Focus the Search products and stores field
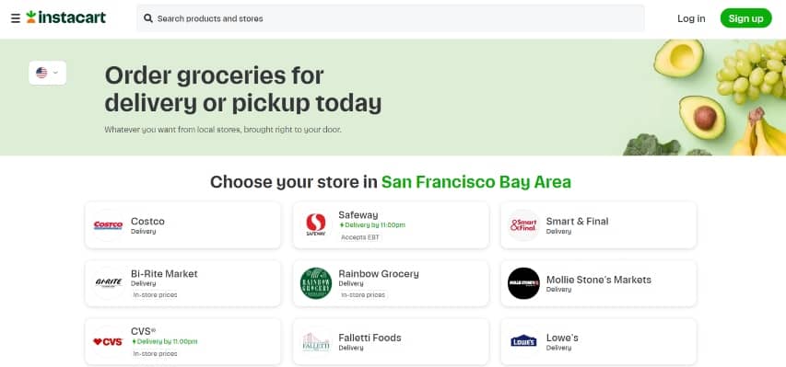The width and height of the screenshot is (786, 367). [x=391, y=18]
